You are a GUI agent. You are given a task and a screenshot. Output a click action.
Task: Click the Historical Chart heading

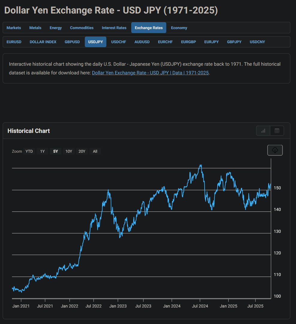pos(29,131)
